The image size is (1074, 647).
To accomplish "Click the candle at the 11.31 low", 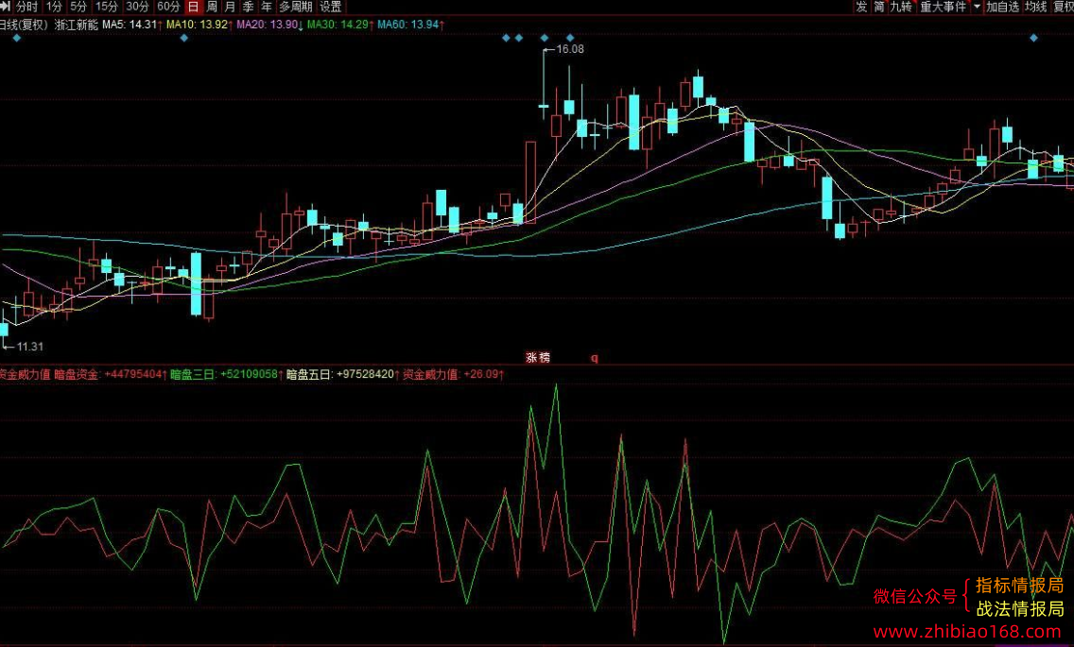I will (x=3, y=329).
